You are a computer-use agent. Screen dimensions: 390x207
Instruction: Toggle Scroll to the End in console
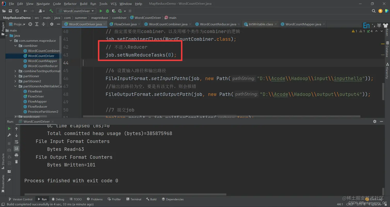(x=17, y=148)
